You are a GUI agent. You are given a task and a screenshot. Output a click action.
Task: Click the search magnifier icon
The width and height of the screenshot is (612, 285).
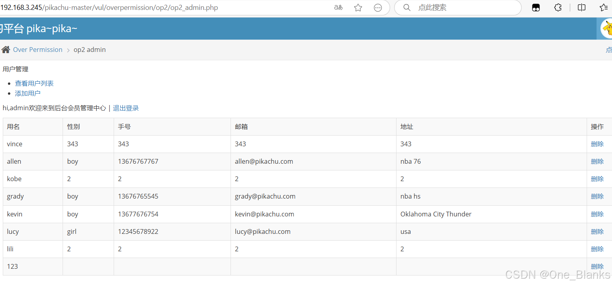(407, 8)
